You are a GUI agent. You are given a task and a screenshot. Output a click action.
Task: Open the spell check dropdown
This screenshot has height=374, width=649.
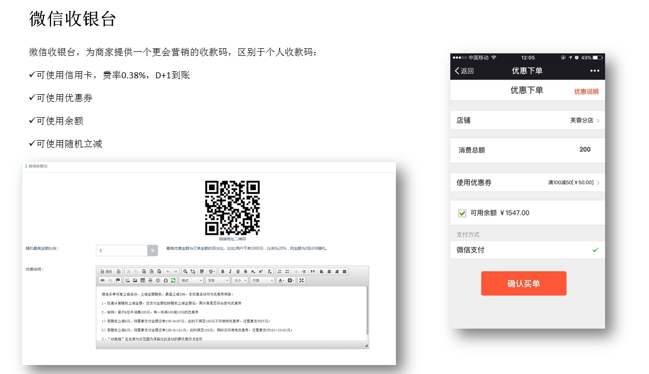[x=212, y=271]
